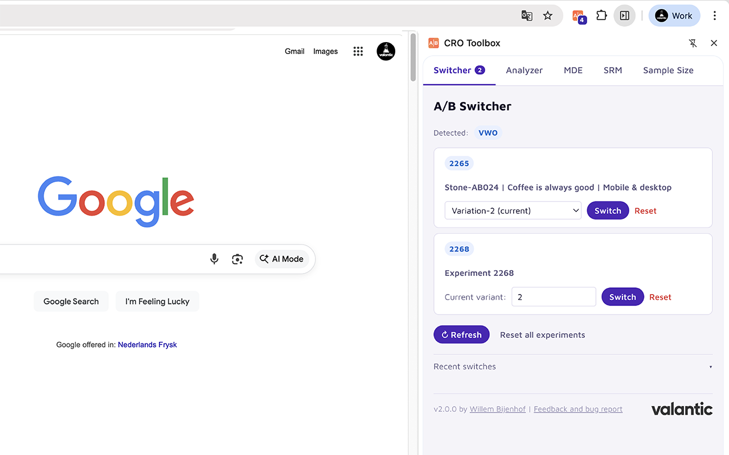This screenshot has height=455, width=729.
Task: Expand the Recent switches section
Action: (573, 367)
